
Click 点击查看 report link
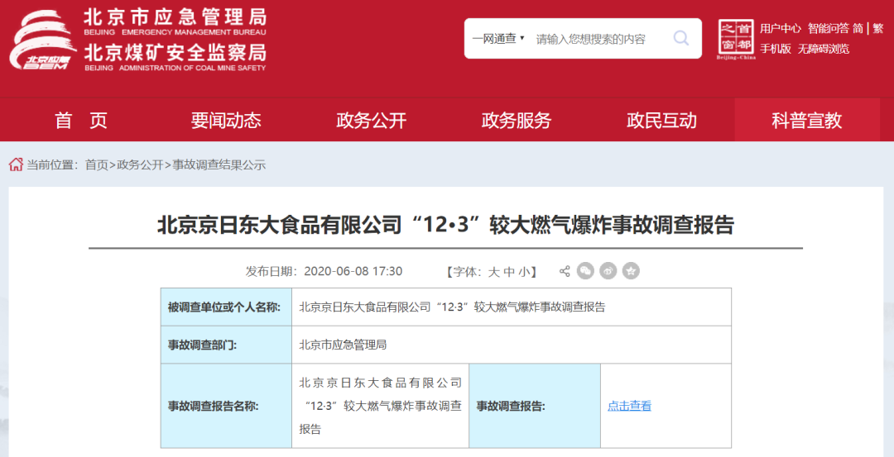tap(629, 406)
